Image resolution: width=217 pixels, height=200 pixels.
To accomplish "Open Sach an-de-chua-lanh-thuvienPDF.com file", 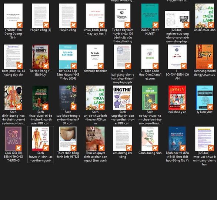I will coord(95,98).
